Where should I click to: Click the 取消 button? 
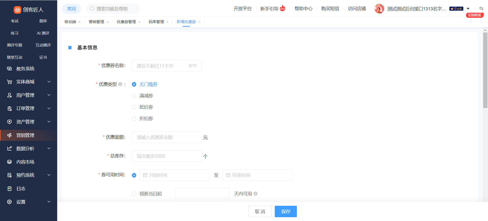pyautogui.click(x=260, y=211)
